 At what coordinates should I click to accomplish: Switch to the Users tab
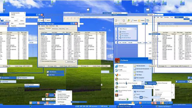point(67,29)
